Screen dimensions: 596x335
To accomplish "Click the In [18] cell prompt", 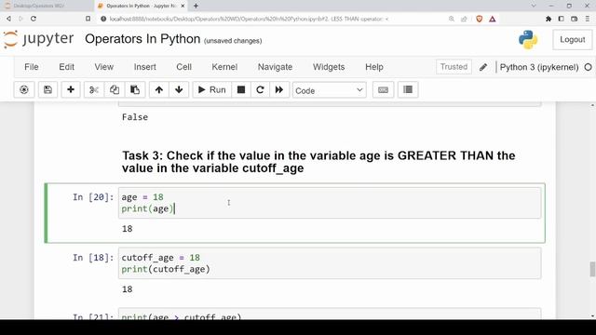I will click(x=93, y=258).
